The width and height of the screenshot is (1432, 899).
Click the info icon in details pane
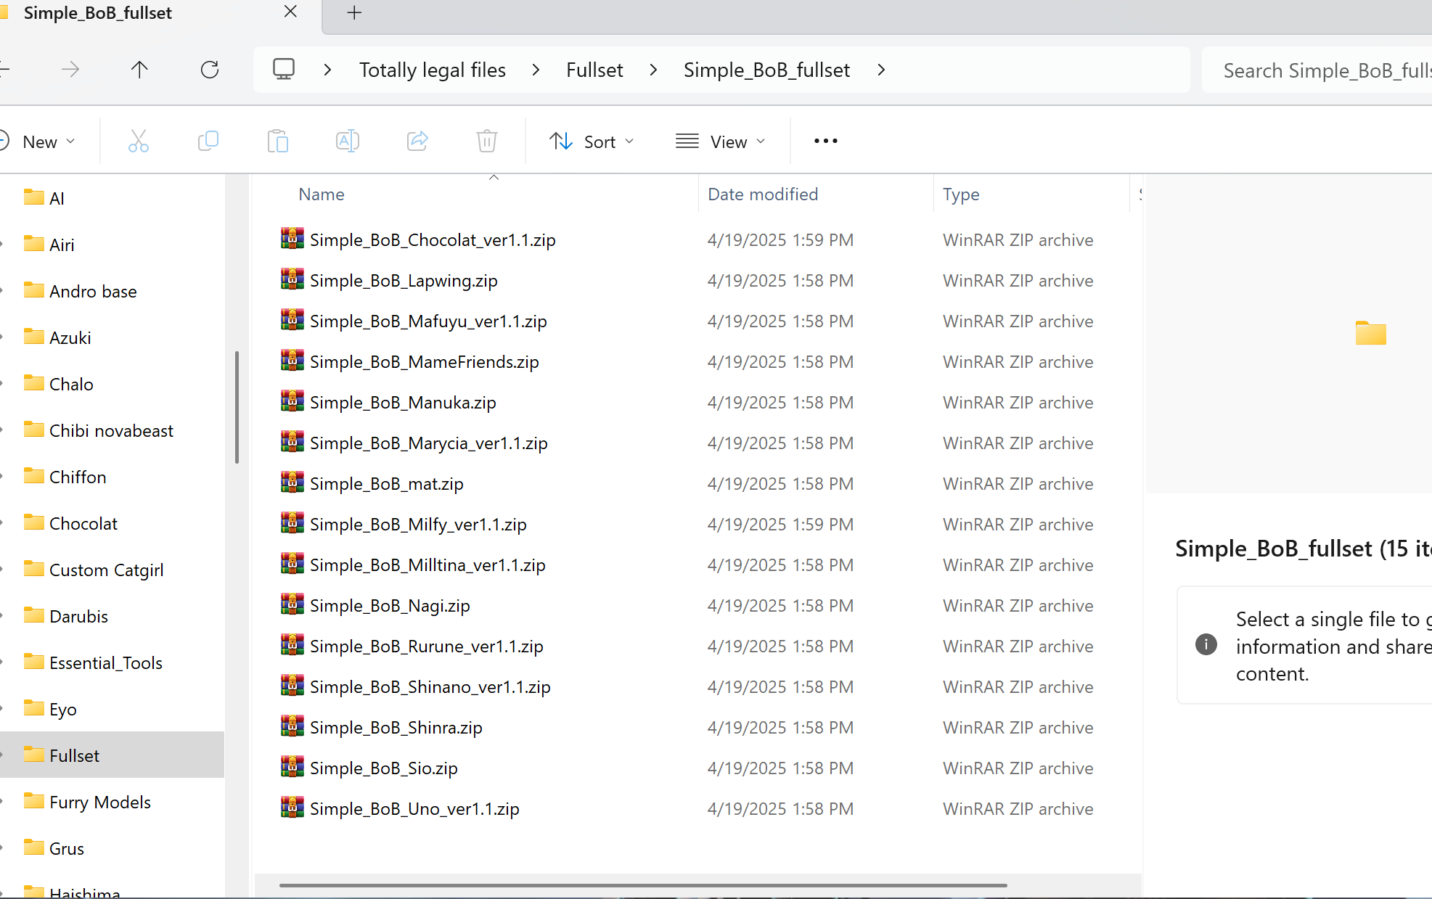point(1206,644)
